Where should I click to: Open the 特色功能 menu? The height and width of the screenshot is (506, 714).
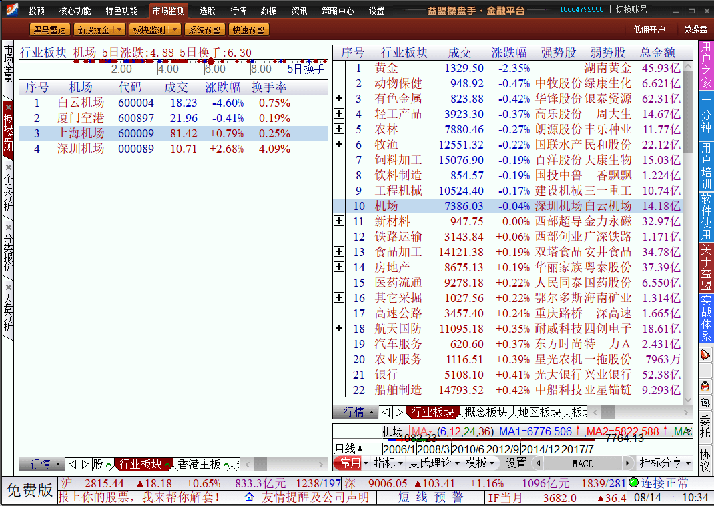(x=121, y=11)
